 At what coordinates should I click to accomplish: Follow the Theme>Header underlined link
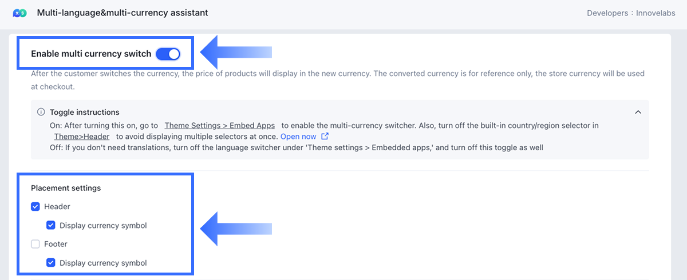(x=82, y=137)
